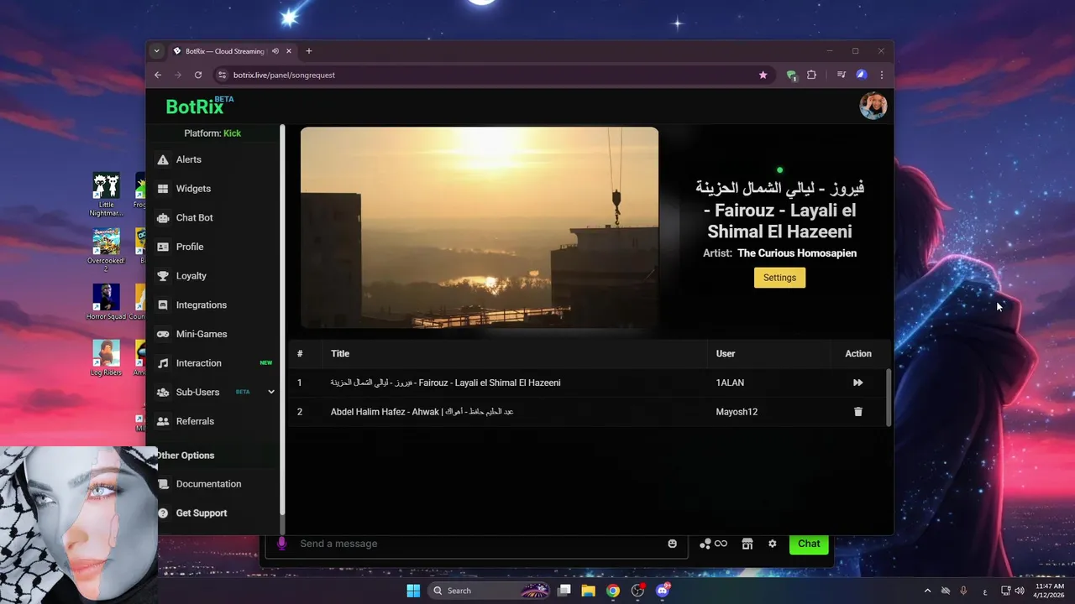Open the Chrome three-dot menu
The width and height of the screenshot is (1075, 604).
(881, 75)
